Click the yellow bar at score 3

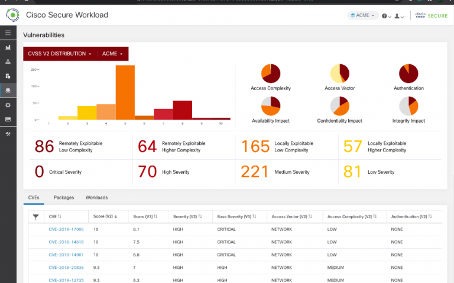[87, 113]
